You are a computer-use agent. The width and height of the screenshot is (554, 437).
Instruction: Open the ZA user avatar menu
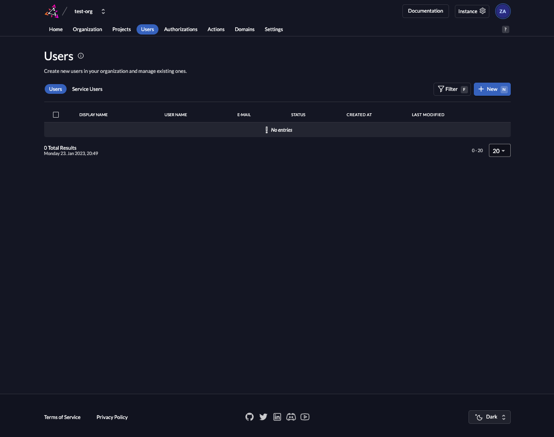click(502, 11)
